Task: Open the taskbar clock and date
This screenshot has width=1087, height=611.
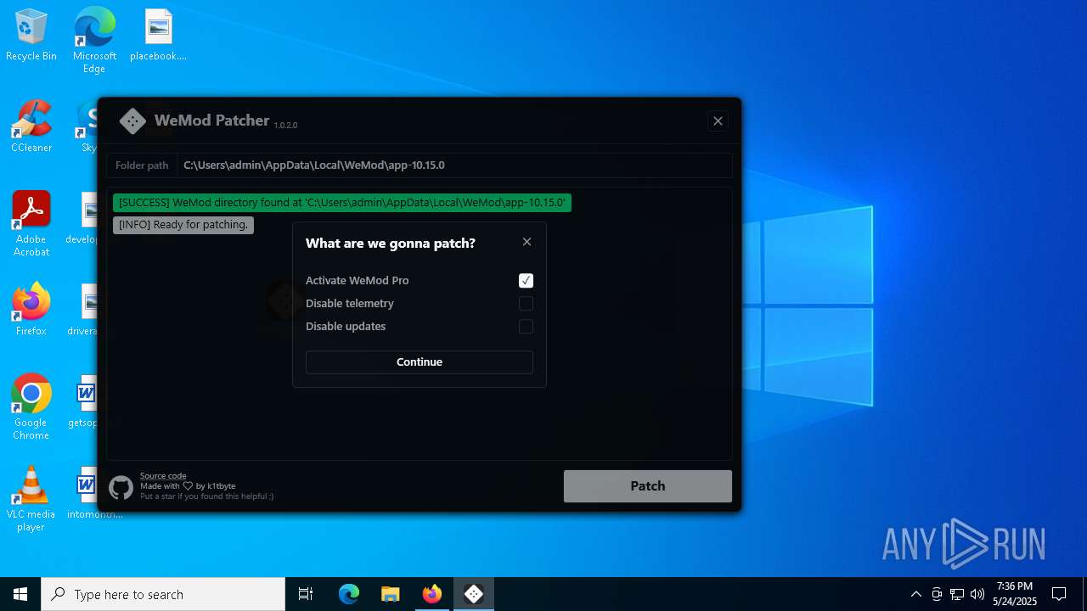Action: coord(1015,594)
